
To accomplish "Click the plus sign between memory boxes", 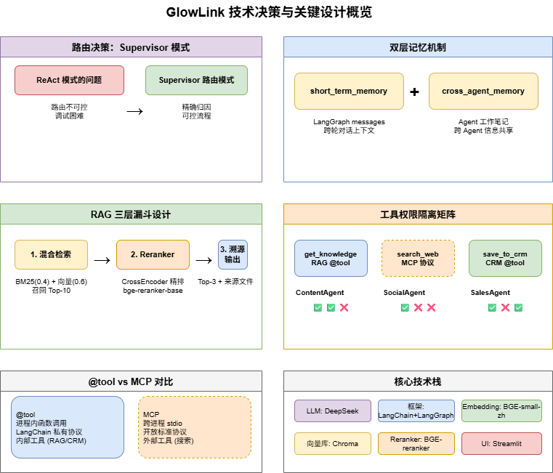I will tap(414, 92).
